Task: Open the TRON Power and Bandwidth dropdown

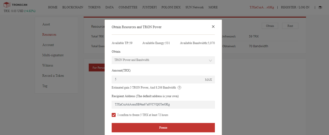Action: pyautogui.click(x=163, y=60)
